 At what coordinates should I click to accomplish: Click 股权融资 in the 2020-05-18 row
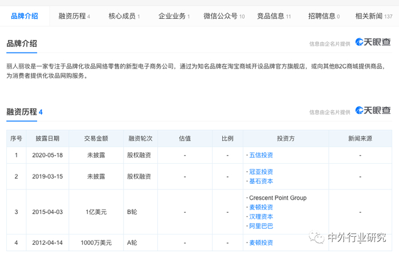(139, 155)
